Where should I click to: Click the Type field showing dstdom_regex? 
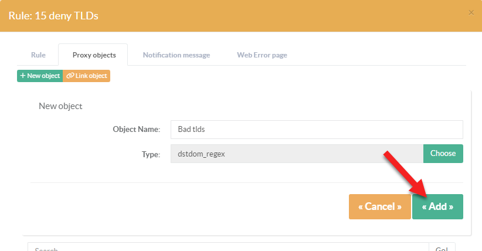(x=297, y=154)
